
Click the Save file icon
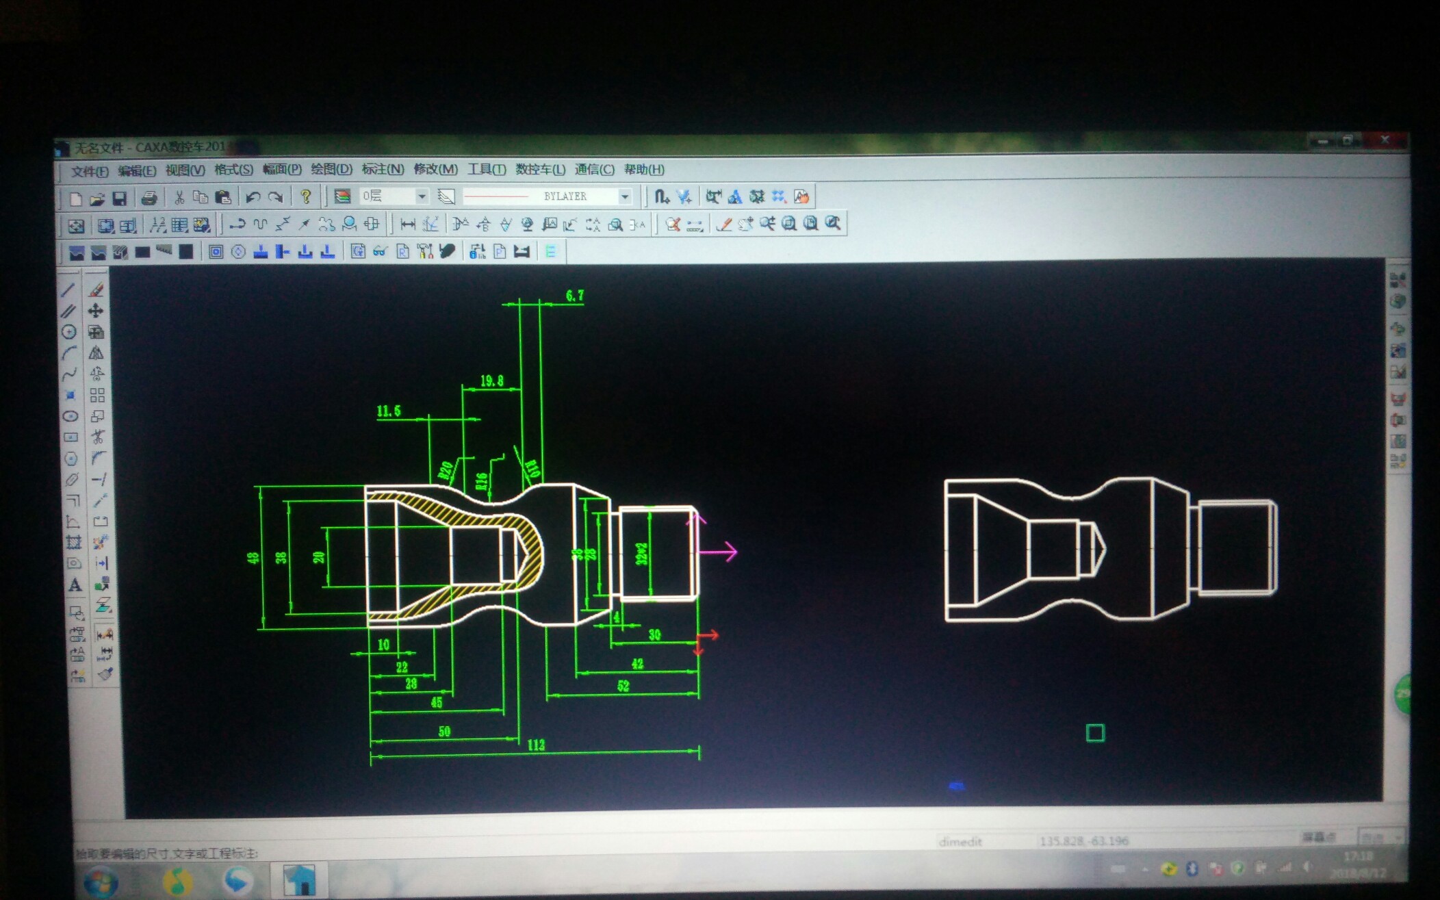(x=120, y=198)
